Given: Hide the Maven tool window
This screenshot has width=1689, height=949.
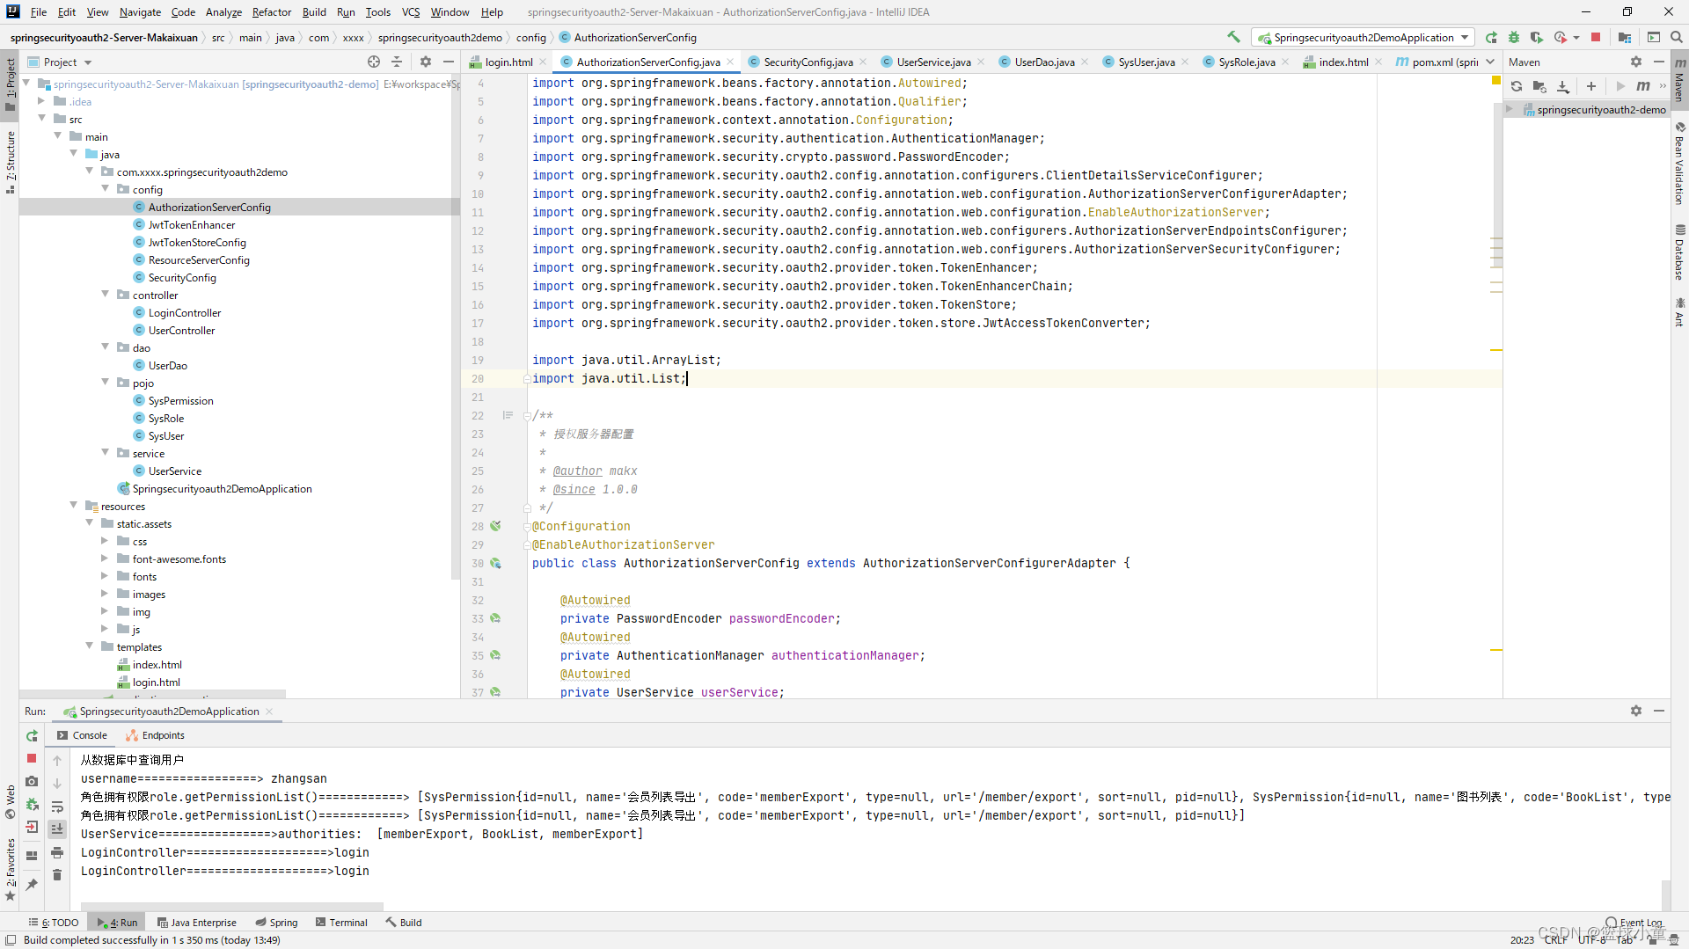Looking at the screenshot, I should tap(1659, 62).
